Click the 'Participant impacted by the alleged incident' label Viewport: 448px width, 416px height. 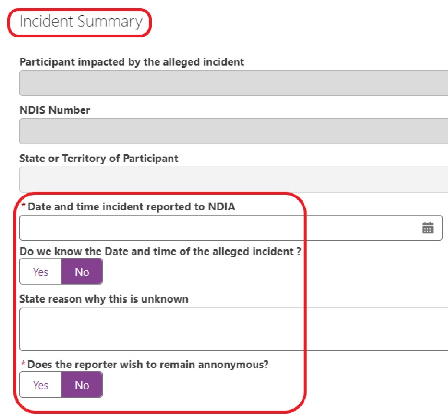pos(132,62)
